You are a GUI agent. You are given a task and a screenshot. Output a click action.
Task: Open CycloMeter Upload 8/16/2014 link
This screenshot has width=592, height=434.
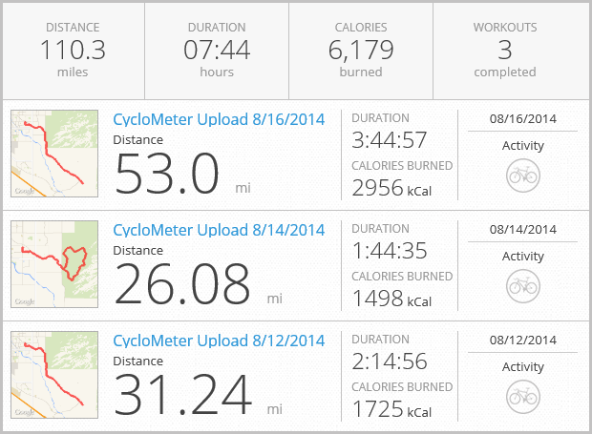[219, 119]
